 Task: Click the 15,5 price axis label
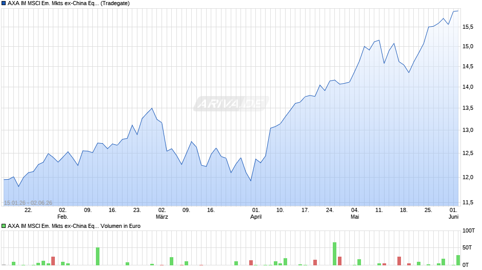coord(468,27)
